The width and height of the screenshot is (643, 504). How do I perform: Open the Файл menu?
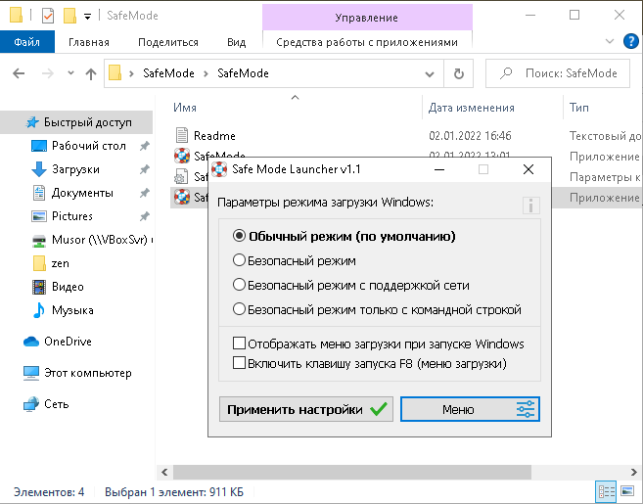click(27, 42)
